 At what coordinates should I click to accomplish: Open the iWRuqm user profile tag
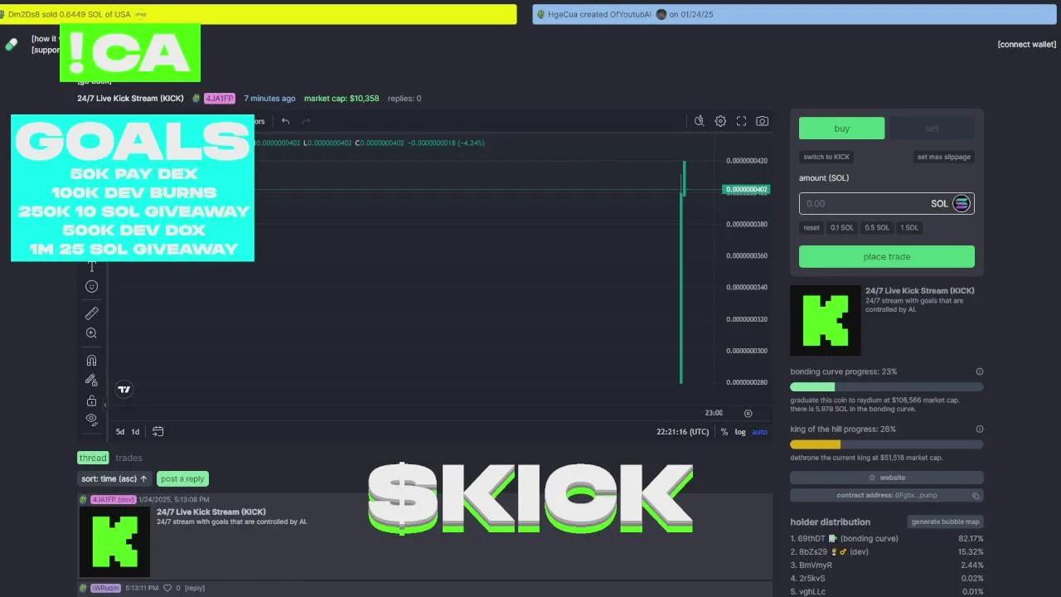point(105,588)
